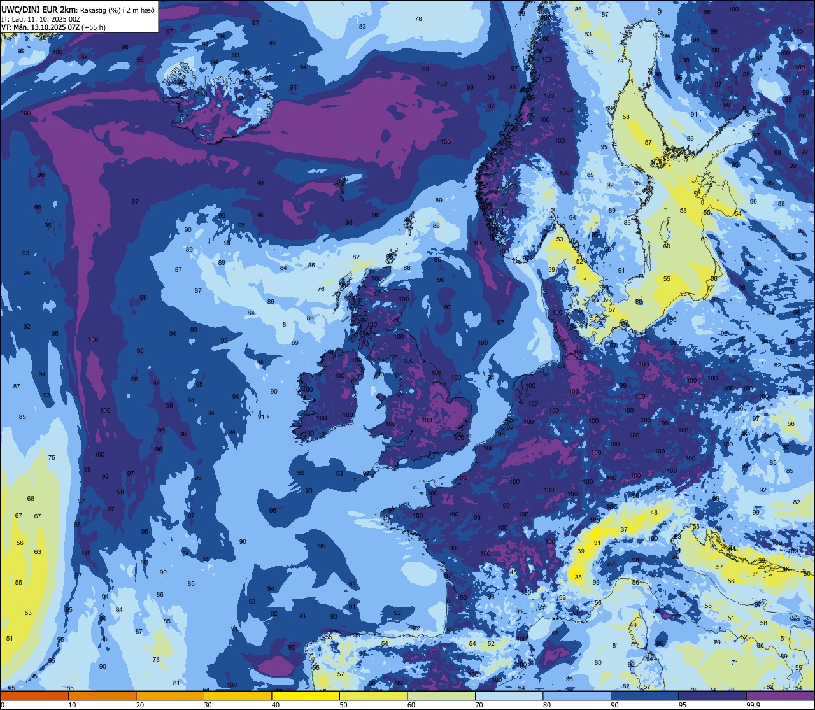Click the 90–95% blue legend swatch
This screenshot has width=815, height=710.
(645, 695)
